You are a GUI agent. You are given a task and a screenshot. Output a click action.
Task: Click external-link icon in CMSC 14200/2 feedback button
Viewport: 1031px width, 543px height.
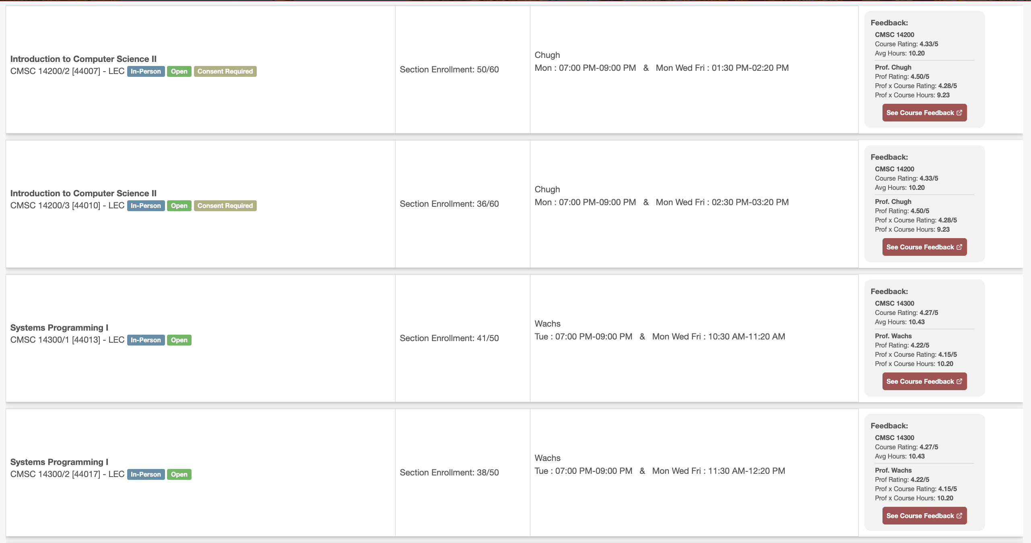point(959,113)
